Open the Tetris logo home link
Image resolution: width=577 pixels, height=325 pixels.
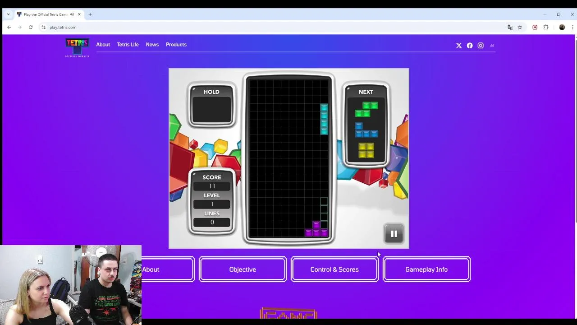[x=77, y=48]
